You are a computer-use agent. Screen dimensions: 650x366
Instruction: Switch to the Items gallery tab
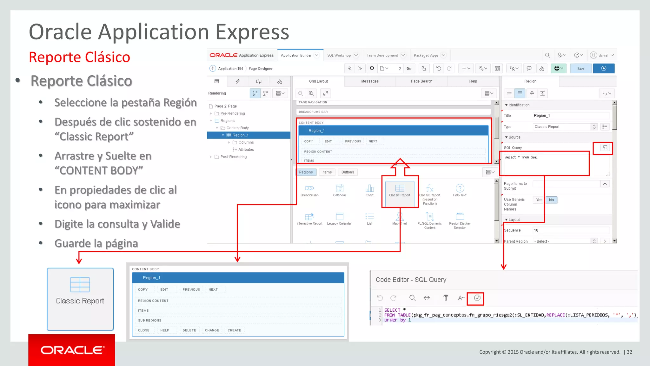(327, 172)
